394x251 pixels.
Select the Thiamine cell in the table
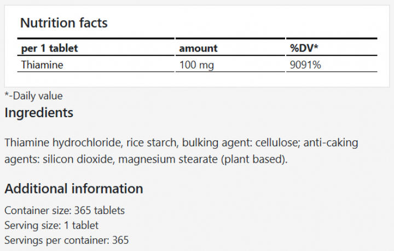click(x=42, y=65)
